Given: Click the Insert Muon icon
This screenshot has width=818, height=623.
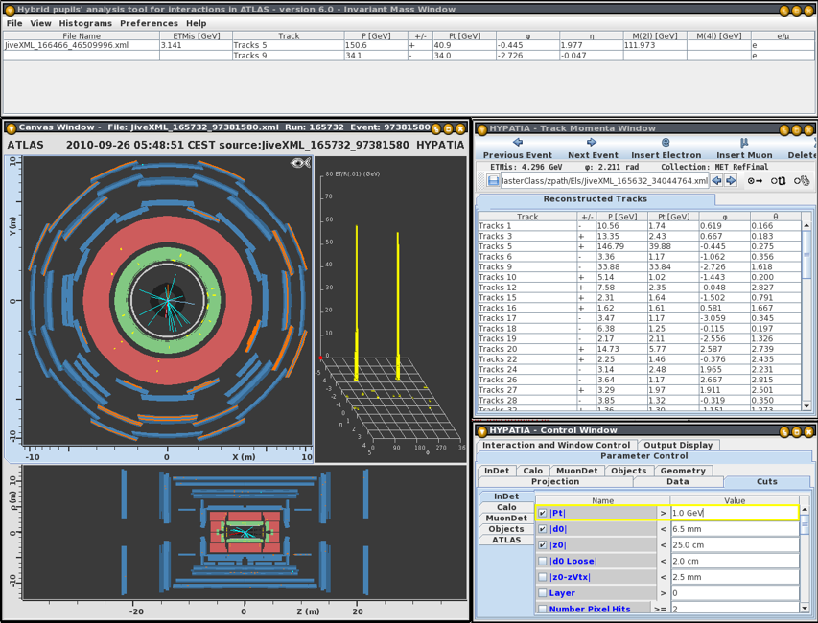Looking at the screenshot, I should coord(743,143).
